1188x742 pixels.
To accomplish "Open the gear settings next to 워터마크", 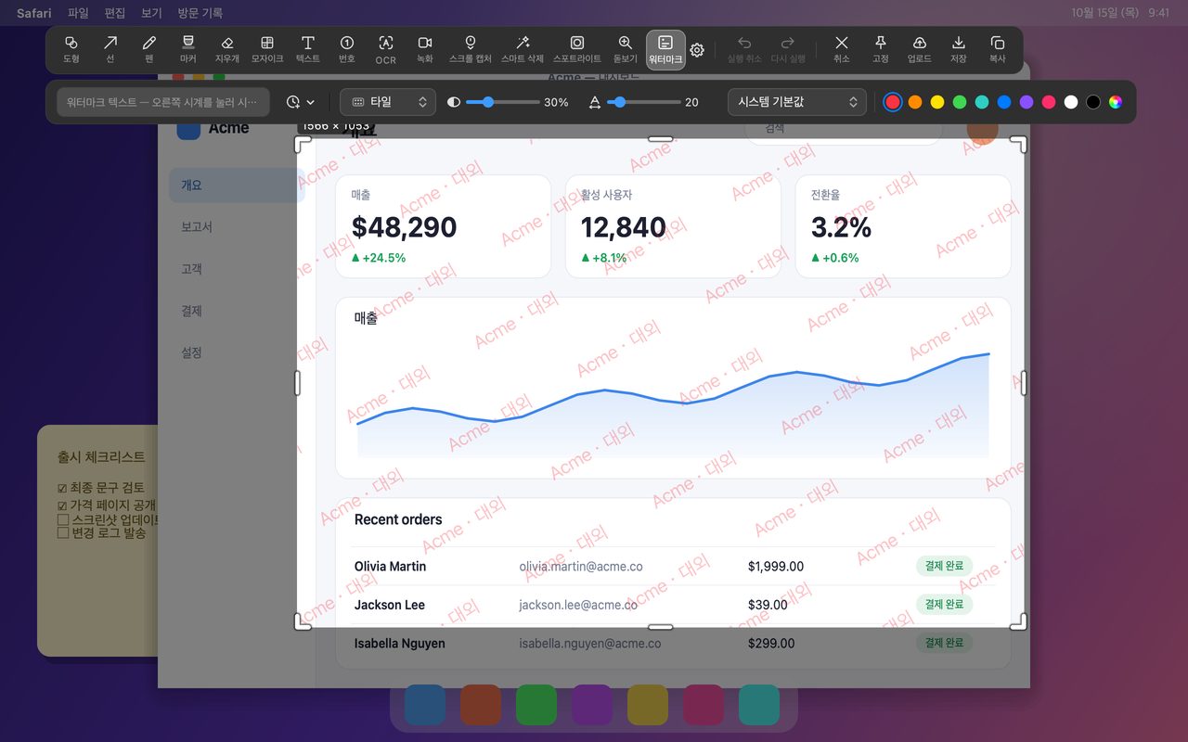I will coord(697,50).
